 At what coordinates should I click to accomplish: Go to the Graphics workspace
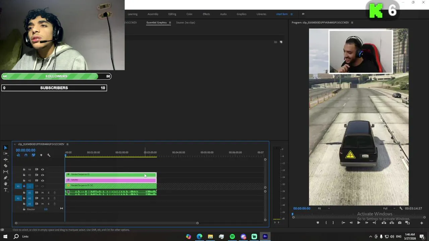click(x=242, y=14)
